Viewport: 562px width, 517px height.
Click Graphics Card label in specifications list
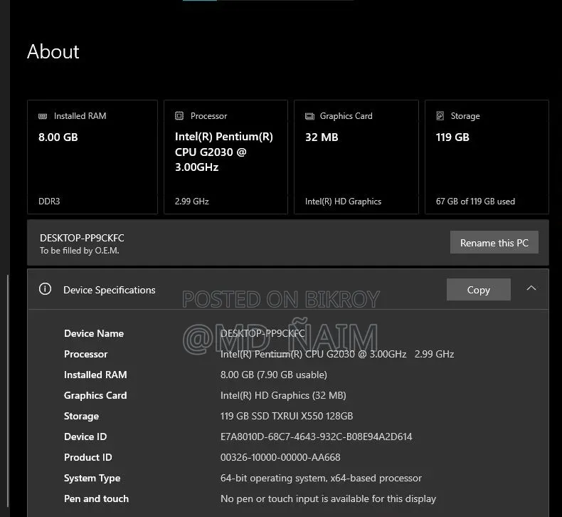[95, 395]
